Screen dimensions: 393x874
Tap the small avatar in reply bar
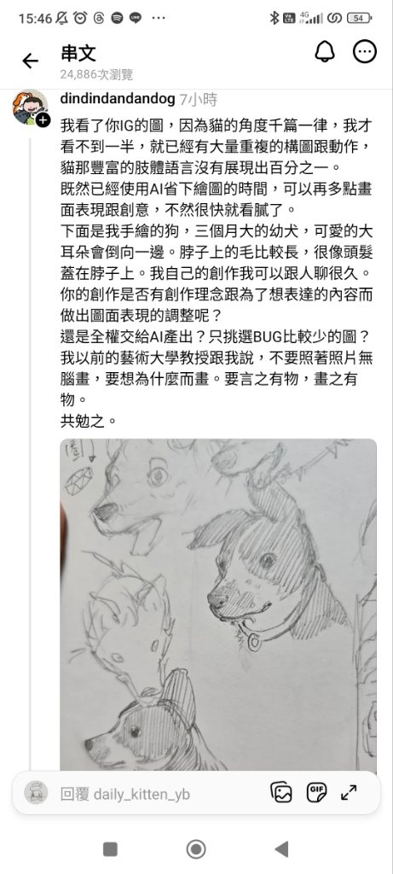(36, 792)
